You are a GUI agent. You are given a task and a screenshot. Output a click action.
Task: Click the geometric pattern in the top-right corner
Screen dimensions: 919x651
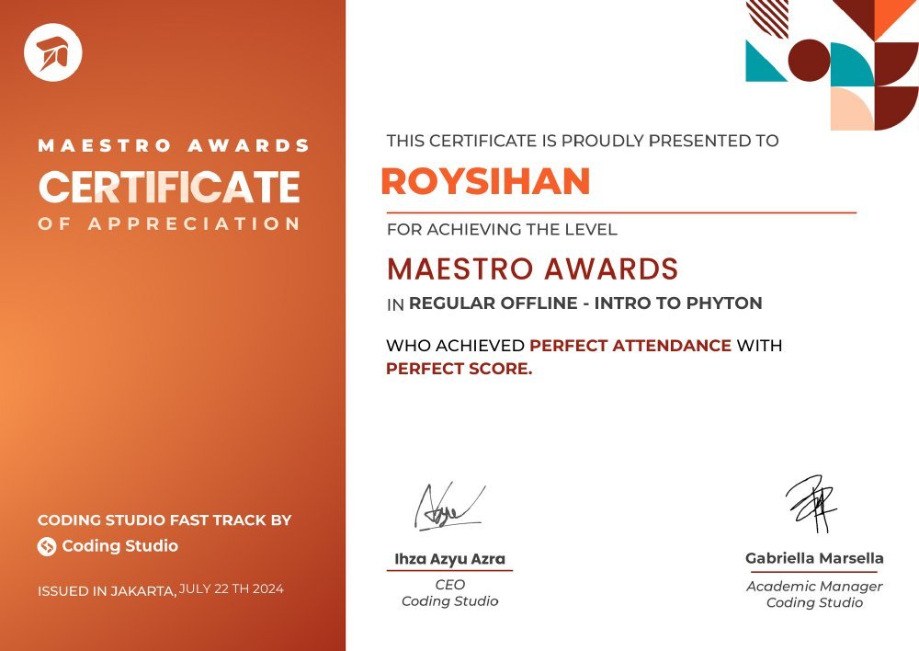(832, 64)
